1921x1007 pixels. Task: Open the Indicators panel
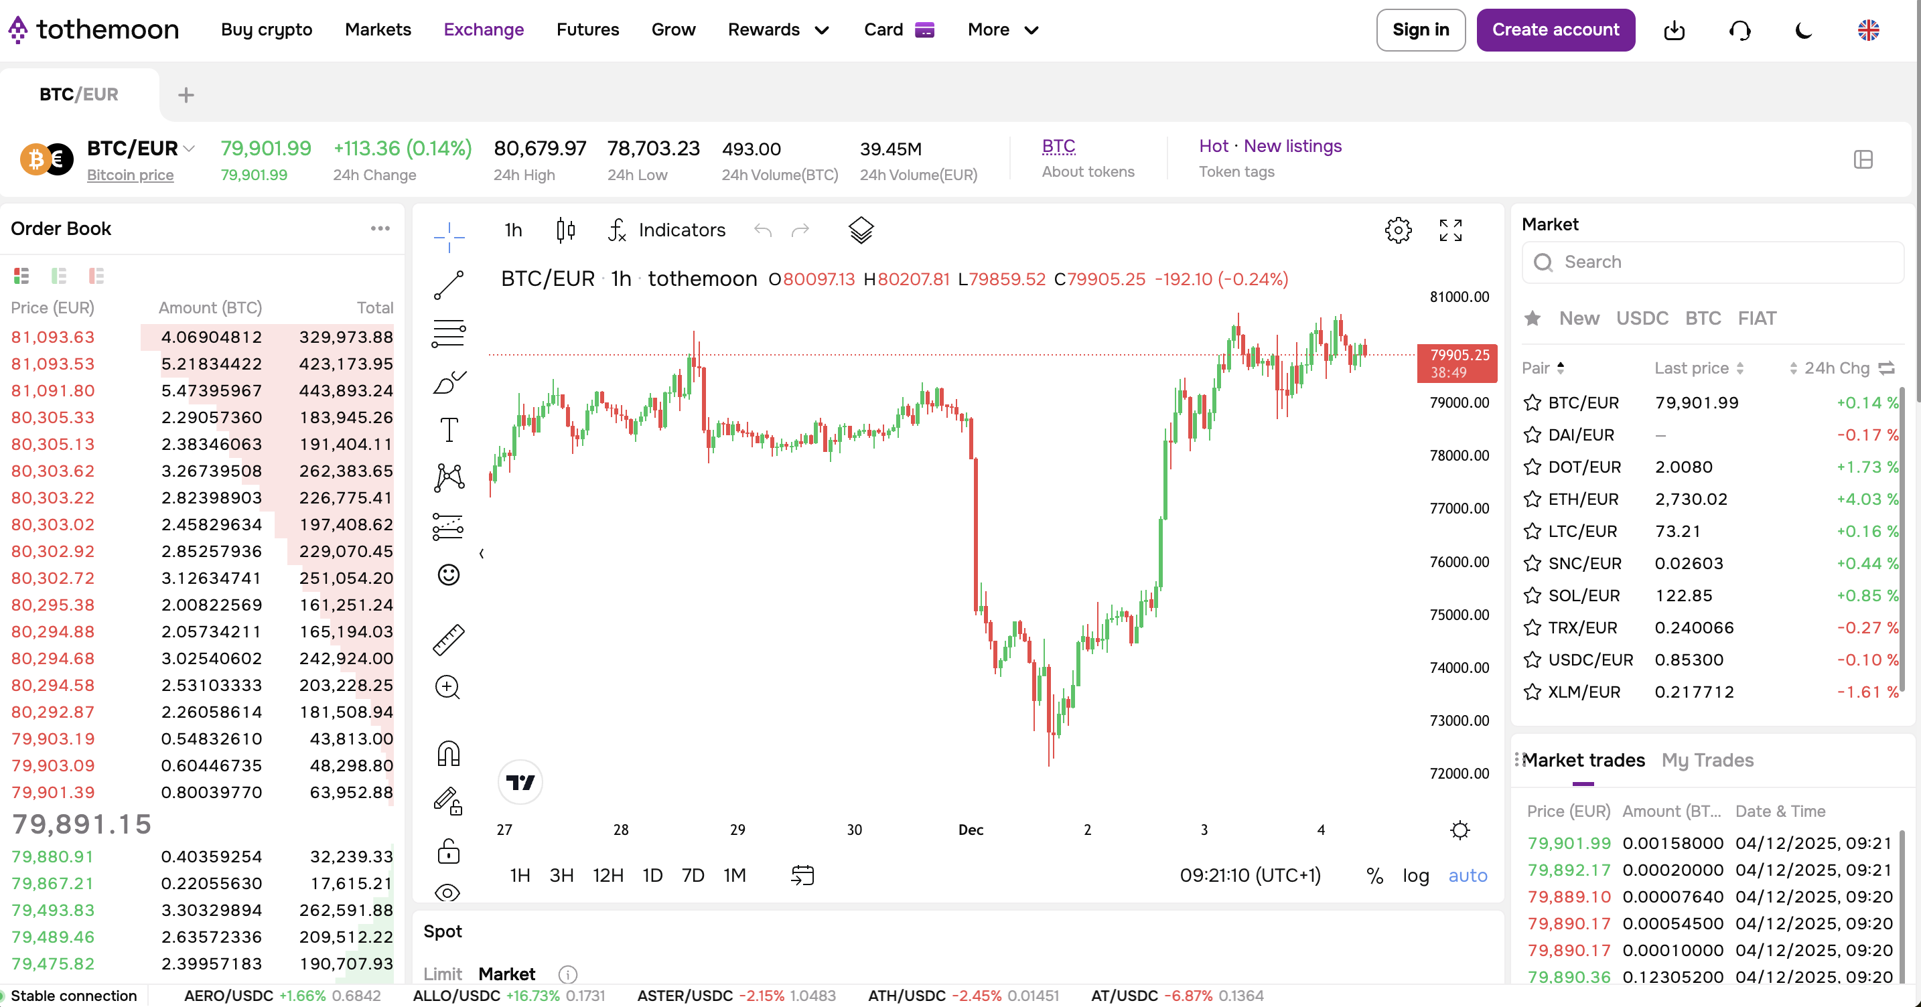tap(667, 230)
